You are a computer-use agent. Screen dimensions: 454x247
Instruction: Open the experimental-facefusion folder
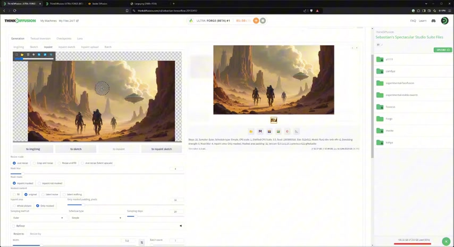click(x=413, y=83)
